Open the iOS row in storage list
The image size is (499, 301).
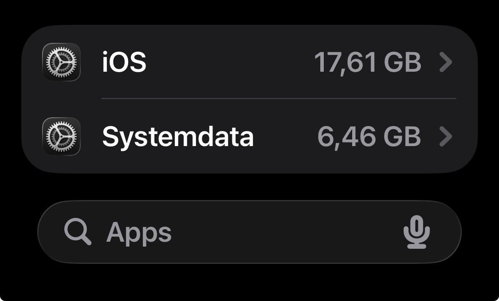click(249, 62)
